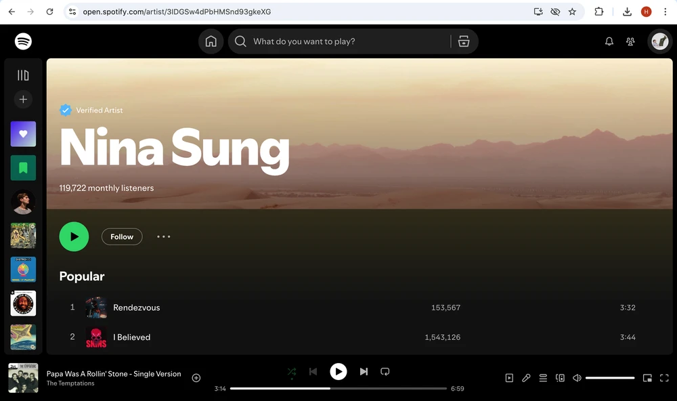Reload the Spotify page
The image size is (677, 401).
tap(49, 12)
